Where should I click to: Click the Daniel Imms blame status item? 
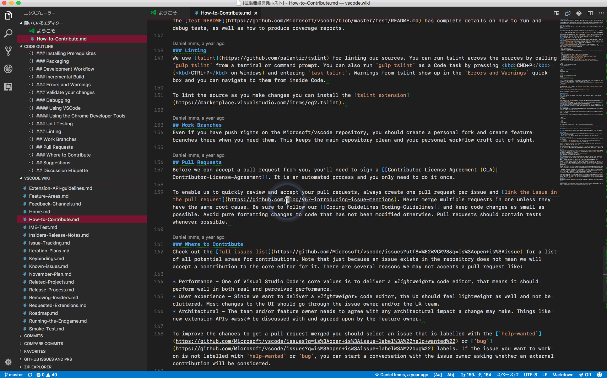coord(401,375)
